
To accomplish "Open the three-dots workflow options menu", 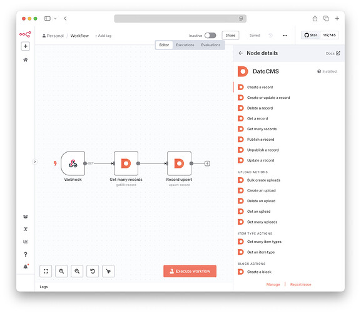I will [285, 36].
